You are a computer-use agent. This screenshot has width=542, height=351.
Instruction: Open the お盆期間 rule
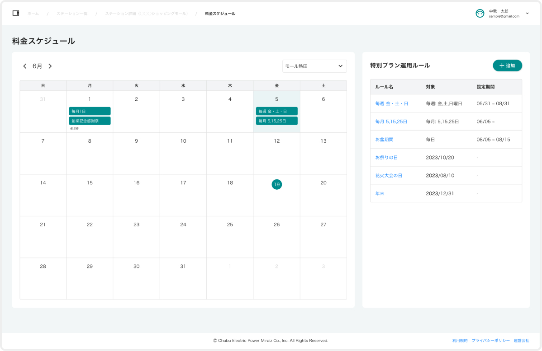click(x=385, y=139)
